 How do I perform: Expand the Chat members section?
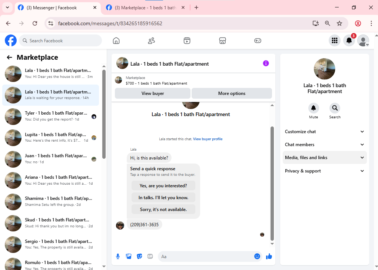point(325,145)
